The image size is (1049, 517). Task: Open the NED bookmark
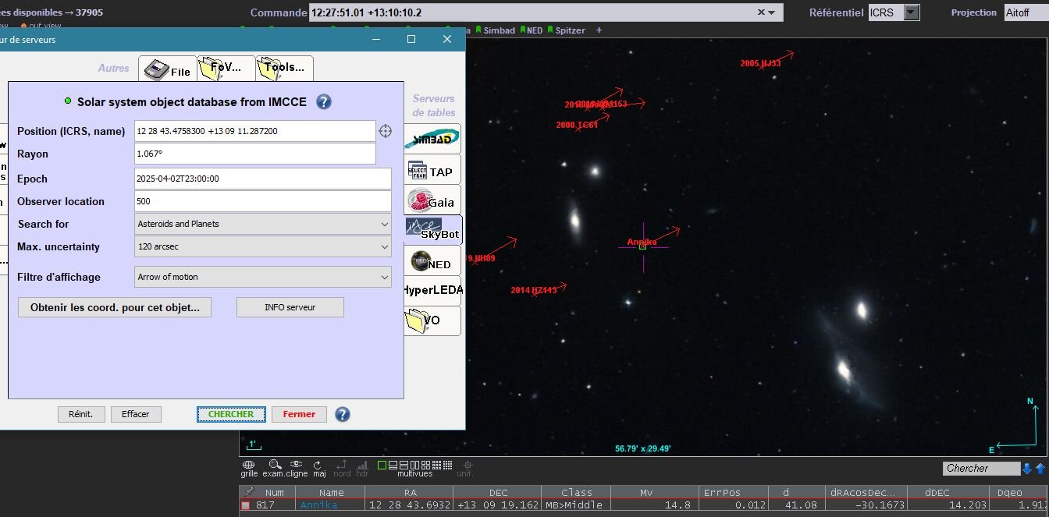point(531,30)
